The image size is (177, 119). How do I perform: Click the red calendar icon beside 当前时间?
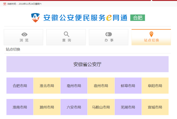5,4
